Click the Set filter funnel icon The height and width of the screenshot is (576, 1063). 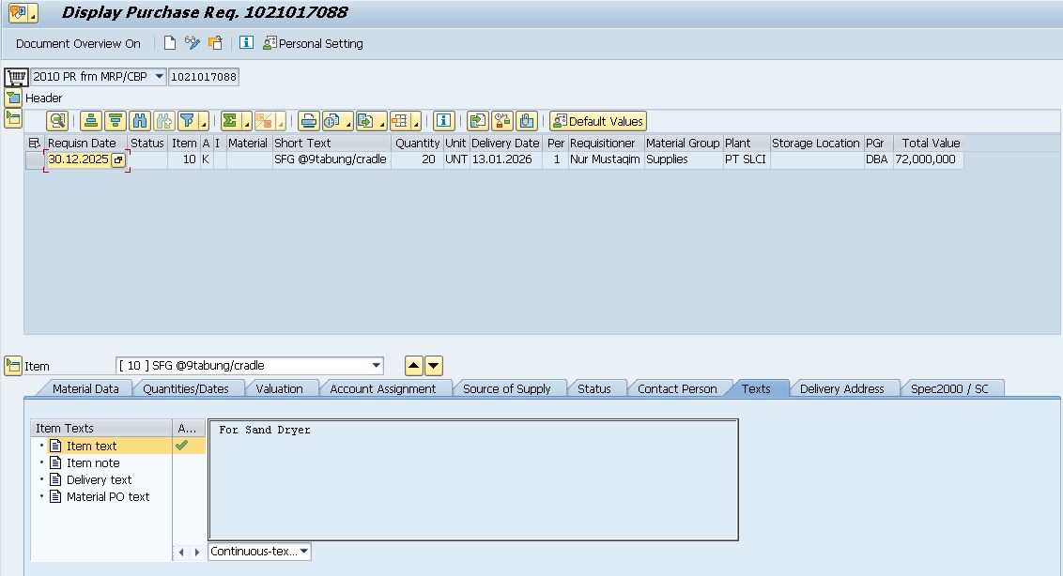tap(188, 121)
